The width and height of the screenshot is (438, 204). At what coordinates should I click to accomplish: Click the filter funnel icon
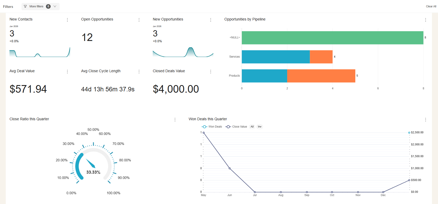[25, 7]
